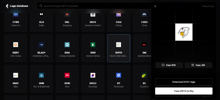Click the Dynatrace company name
The image size is (220, 100).
(119, 87)
